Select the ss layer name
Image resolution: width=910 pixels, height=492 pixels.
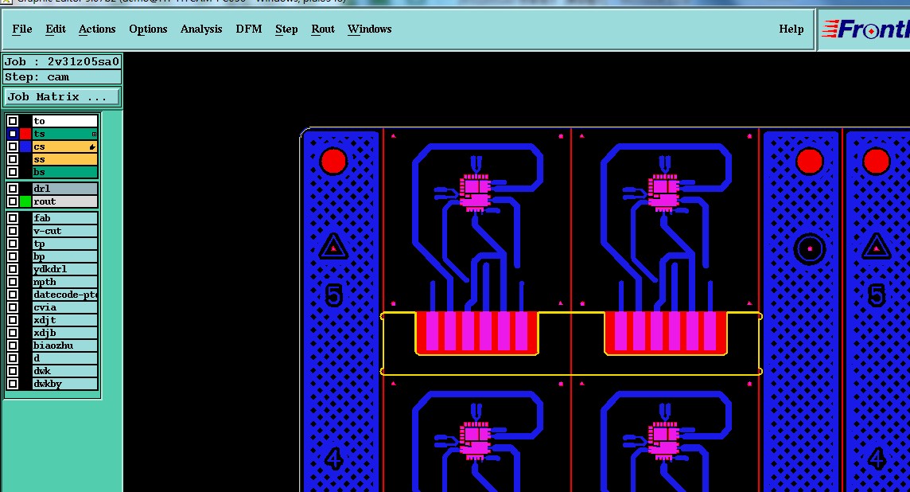(65, 160)
